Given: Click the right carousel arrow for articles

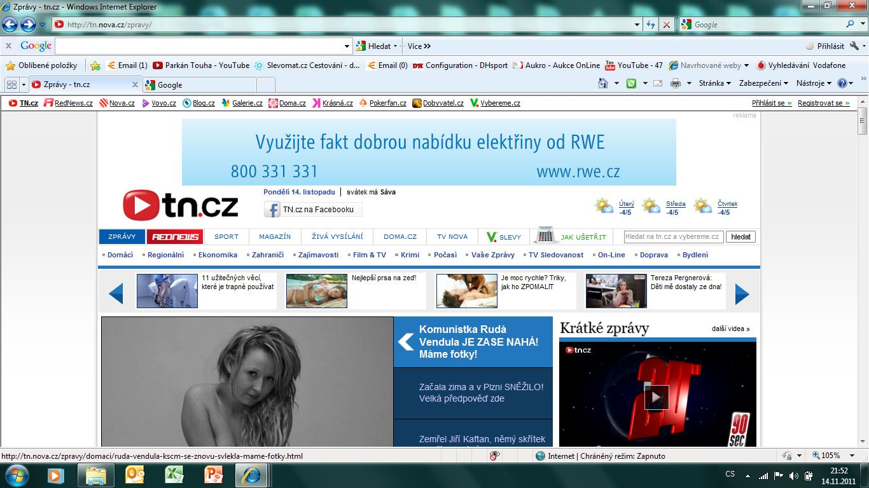Looking at the screenshot, I should click(742, 294).
